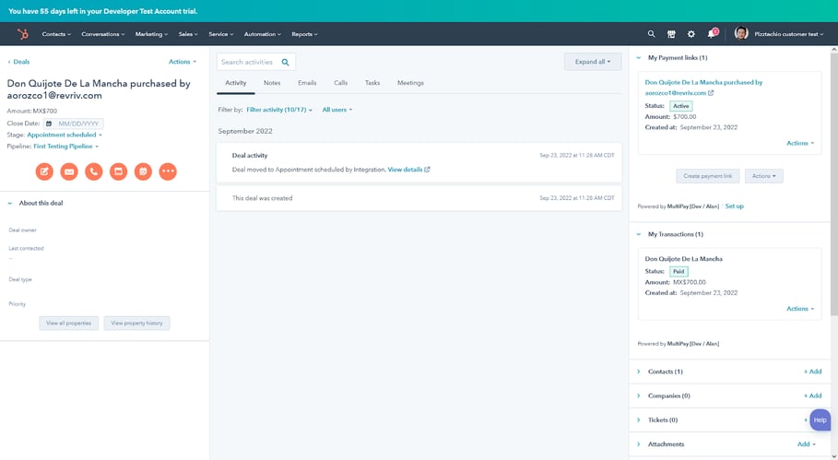Switch to the Meetings tab

pos(410,83)
